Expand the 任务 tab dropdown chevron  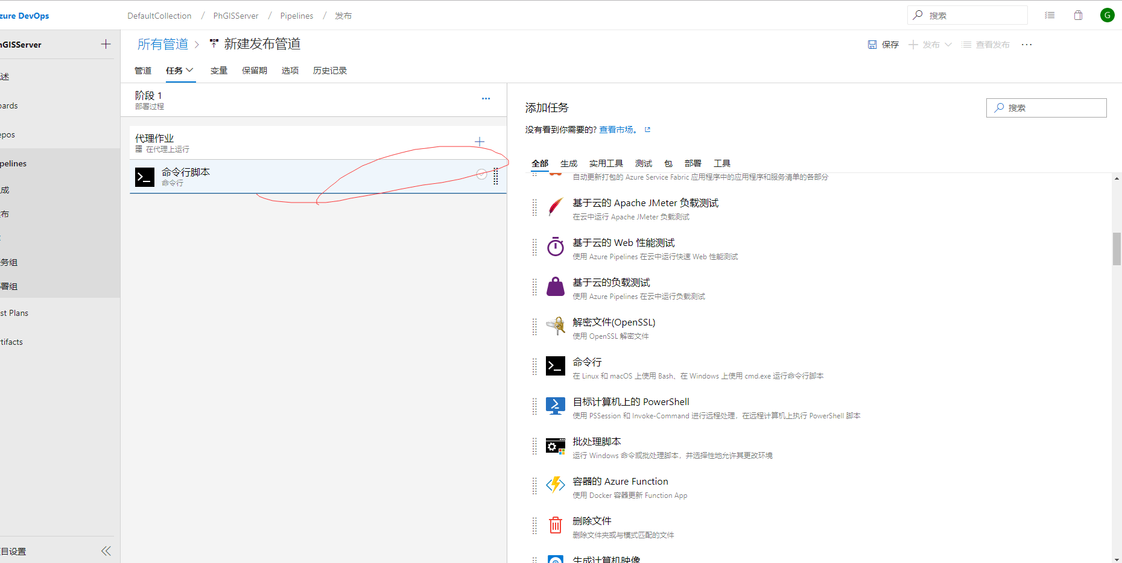point(189,70)
